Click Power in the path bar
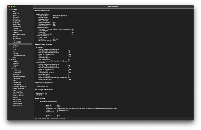The height and width of the screenshot is (130, 201). [x=63, y=119]
